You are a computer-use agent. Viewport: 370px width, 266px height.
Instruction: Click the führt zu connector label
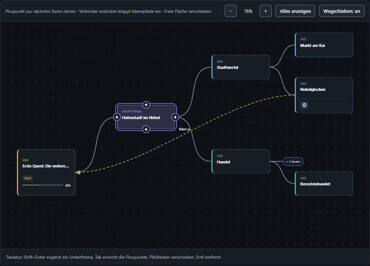click(x=185, y=129)
